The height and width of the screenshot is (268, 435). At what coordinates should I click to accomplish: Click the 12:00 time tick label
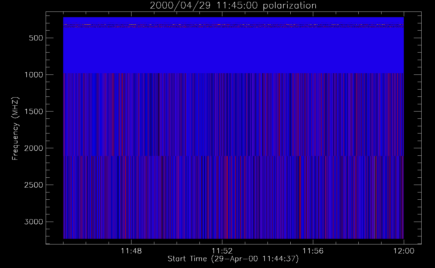click(404, 251)
